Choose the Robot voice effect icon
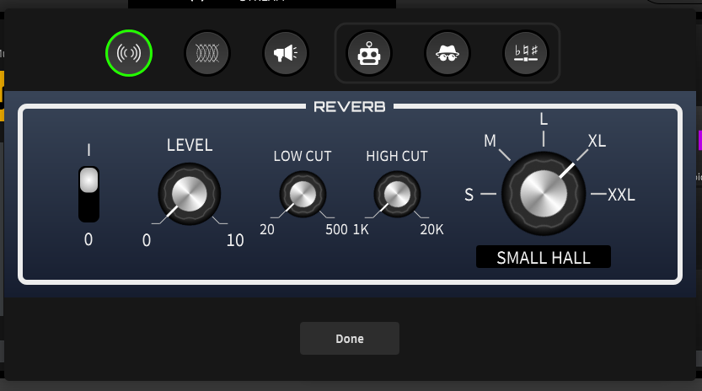The height and width of the screenshot is (391, 702). (x=369, y=53)
